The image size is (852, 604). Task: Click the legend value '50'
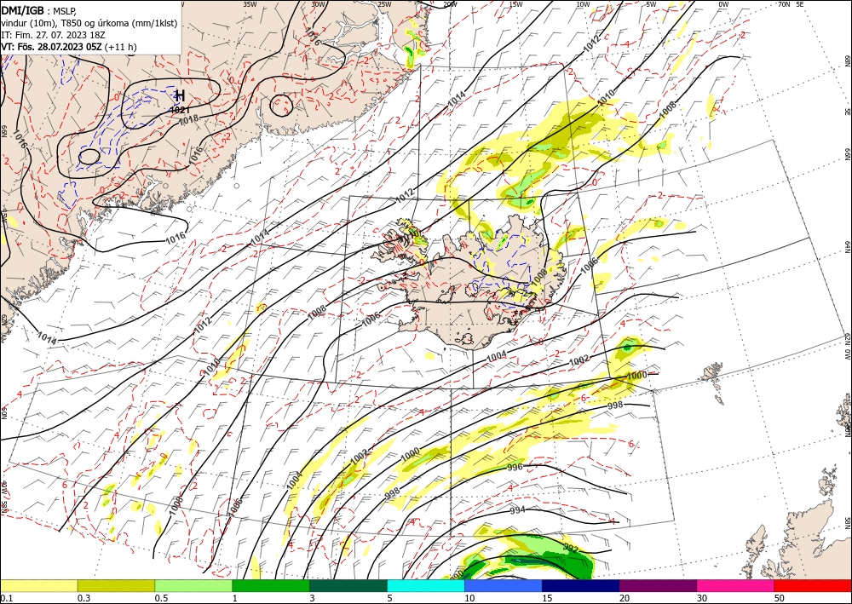pos(780,598)
